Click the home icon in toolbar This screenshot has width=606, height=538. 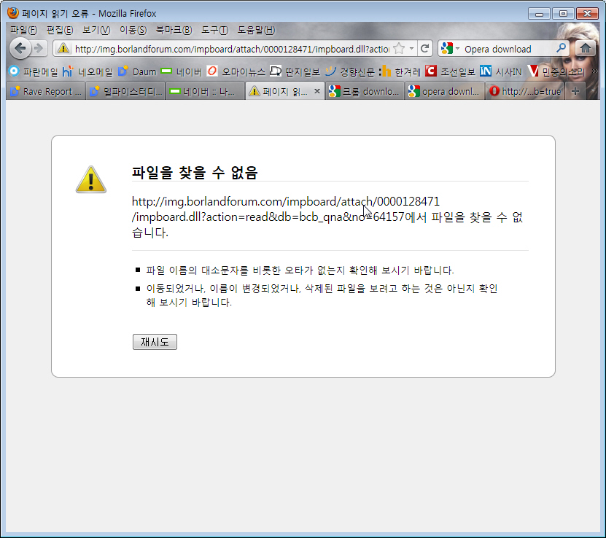click(x=585, y=49)
